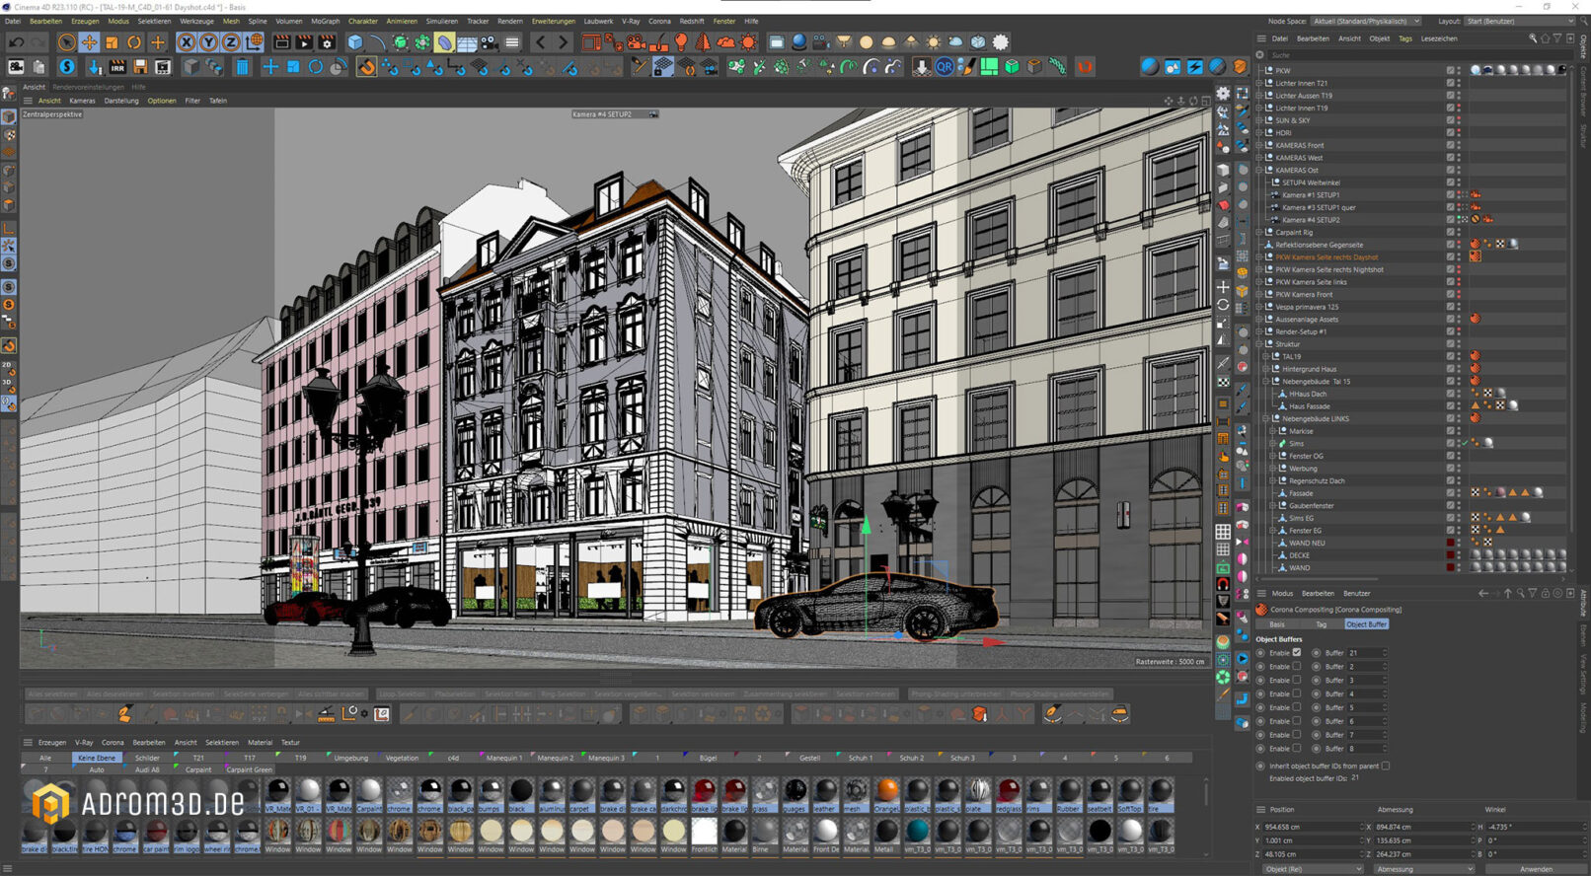Click the lightbulb light object icon
1591x876 pixels.
[681, 42]
